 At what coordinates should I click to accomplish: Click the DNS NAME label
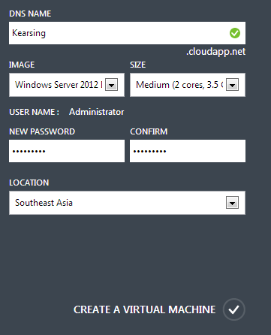click(x=30, y=14)
